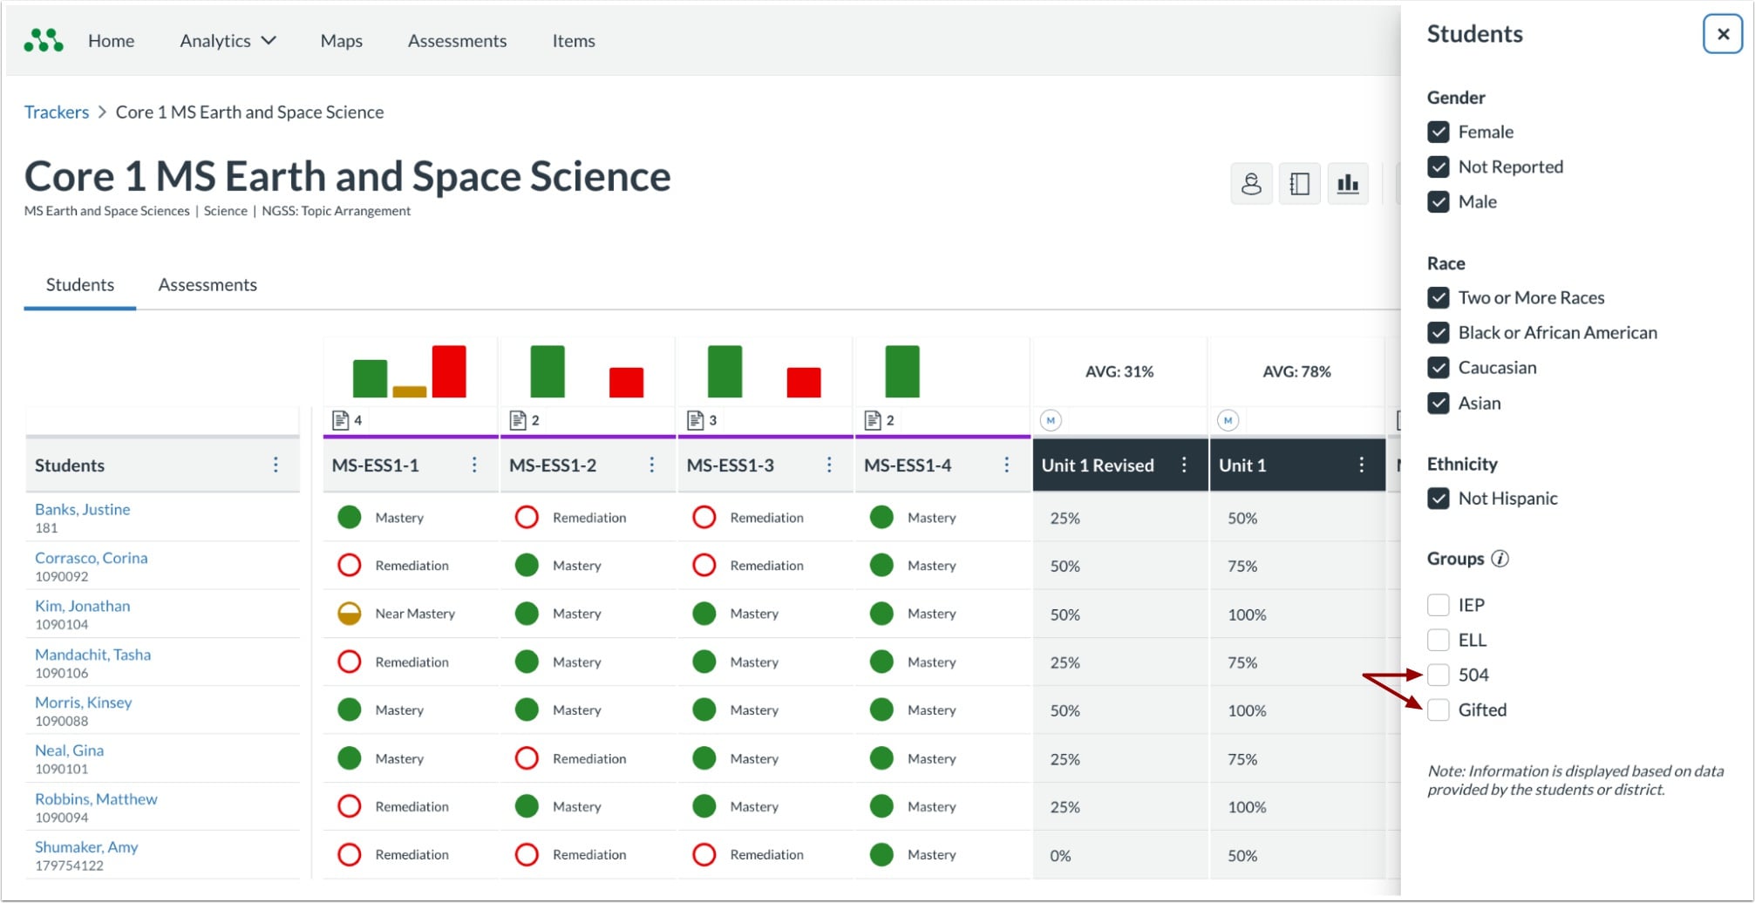Click the MasteryConnect logo icon
The width and height of the screenshot is (1755, 903).
(x=44, y=40)
